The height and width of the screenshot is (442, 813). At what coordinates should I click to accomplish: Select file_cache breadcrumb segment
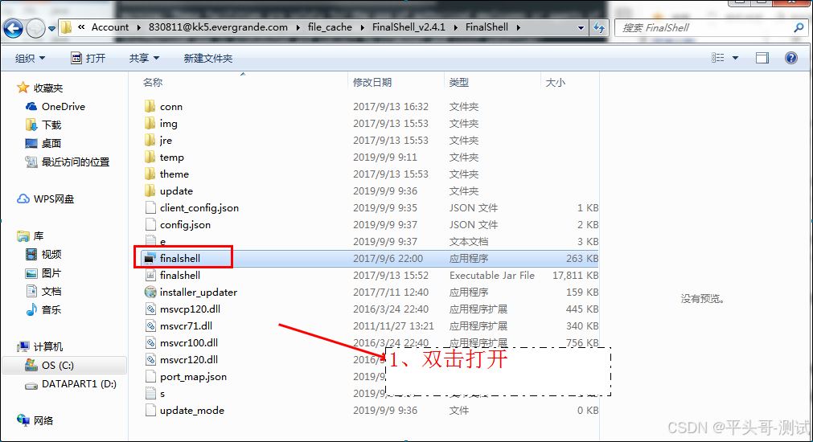[330, 27]
